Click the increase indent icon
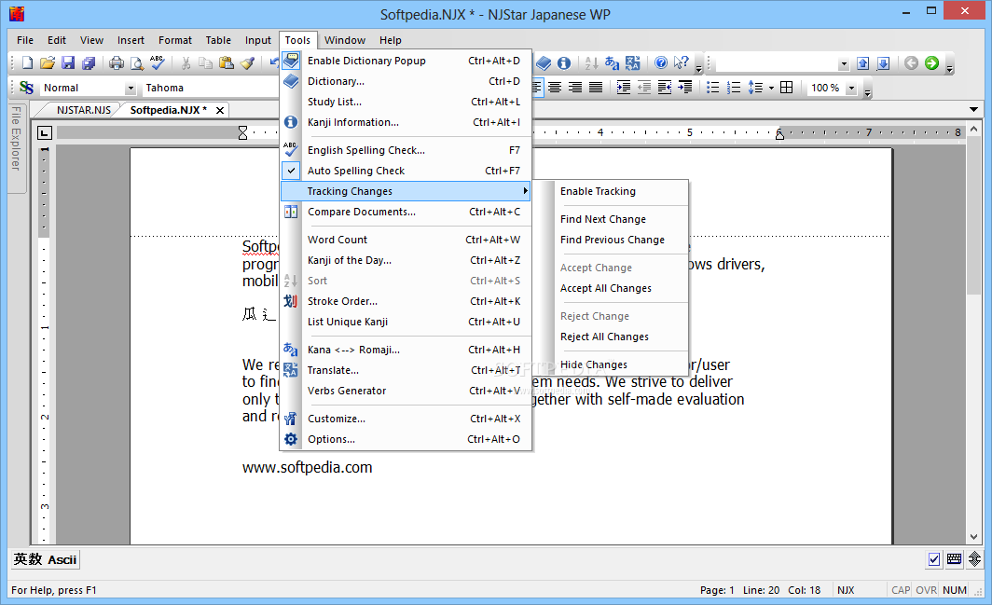Viewport: 992px width, 605px height. click(x=623, y=88)
